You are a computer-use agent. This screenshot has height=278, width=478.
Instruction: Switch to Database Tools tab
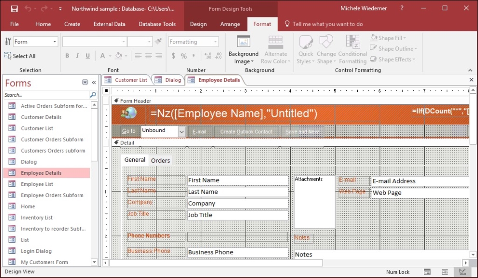(x=157, y=24)
